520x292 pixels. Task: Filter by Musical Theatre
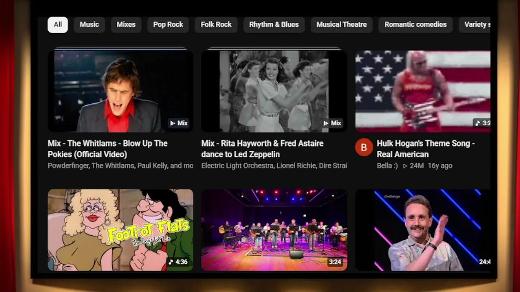pyautogui.click(x=342, y=24)
